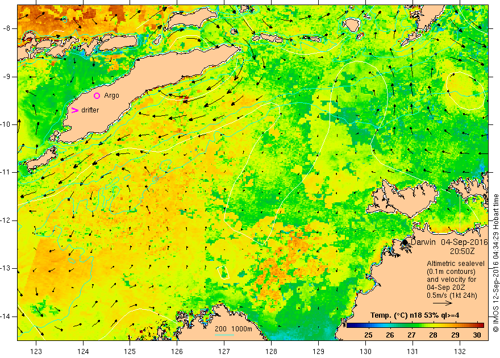500x358 pixels.
Task: Click longitude axis label 123
Action: 36,351
